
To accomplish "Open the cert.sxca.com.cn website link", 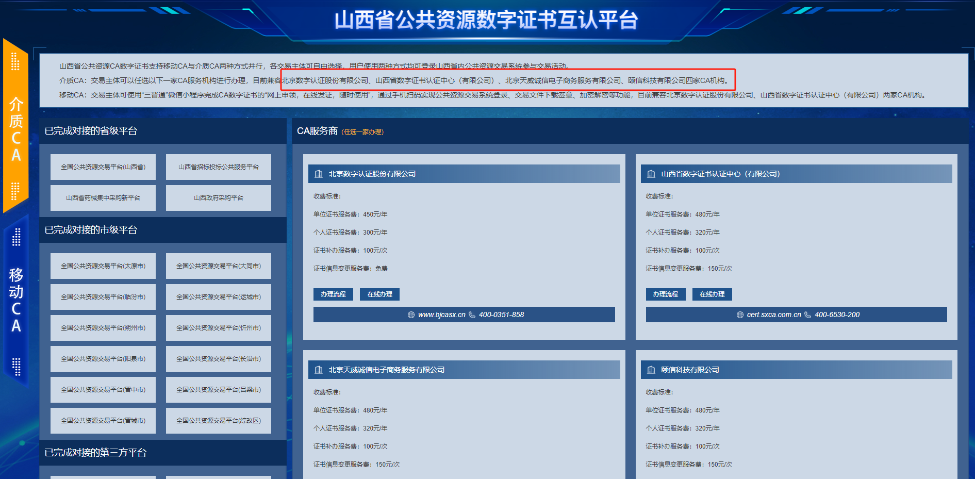I will point(773,315).
